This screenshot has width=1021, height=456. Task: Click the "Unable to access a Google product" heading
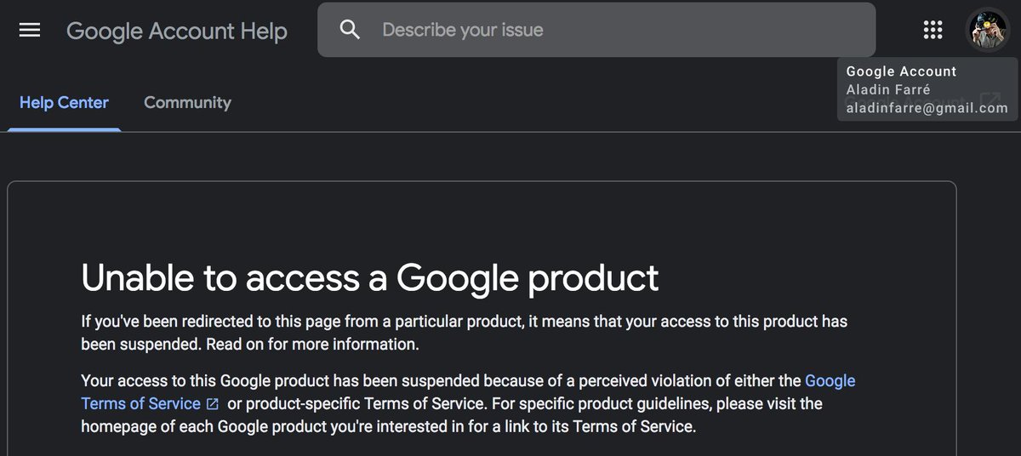(369, 277)
